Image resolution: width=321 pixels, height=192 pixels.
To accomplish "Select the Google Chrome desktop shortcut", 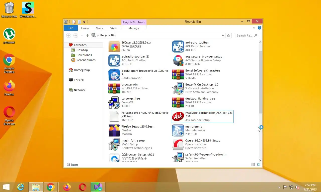I will (9, 63).
